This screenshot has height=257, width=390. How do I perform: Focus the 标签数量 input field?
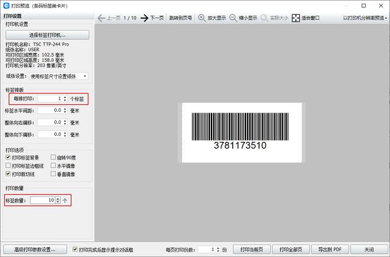(x=43, y=200)
